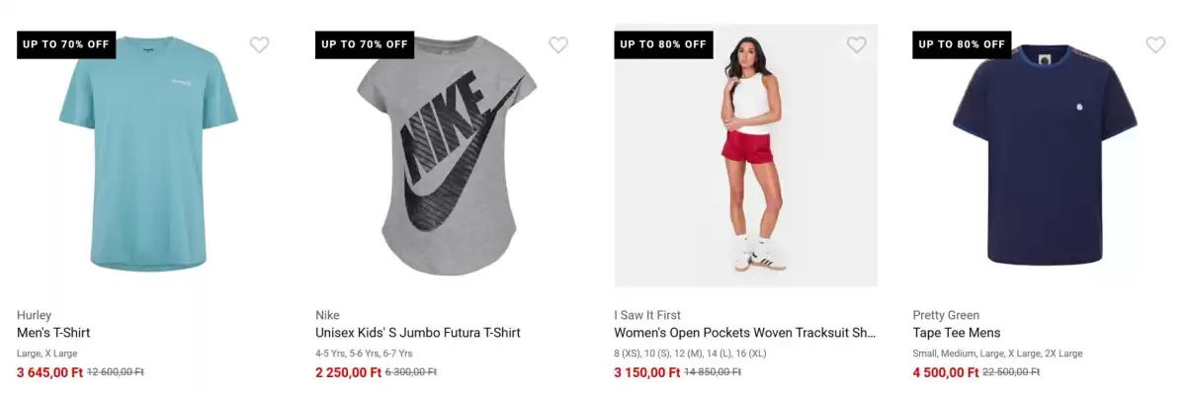
Task: Click the Hurley brand name
Action: point(34,315)
